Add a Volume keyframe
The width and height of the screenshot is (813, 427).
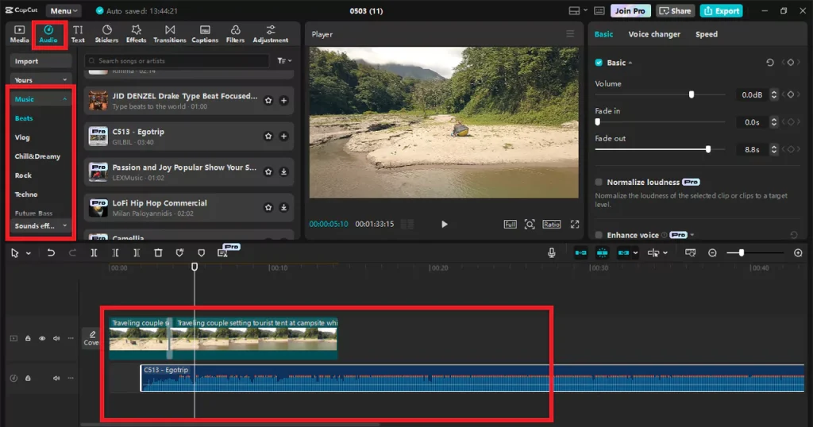[791, 94]
